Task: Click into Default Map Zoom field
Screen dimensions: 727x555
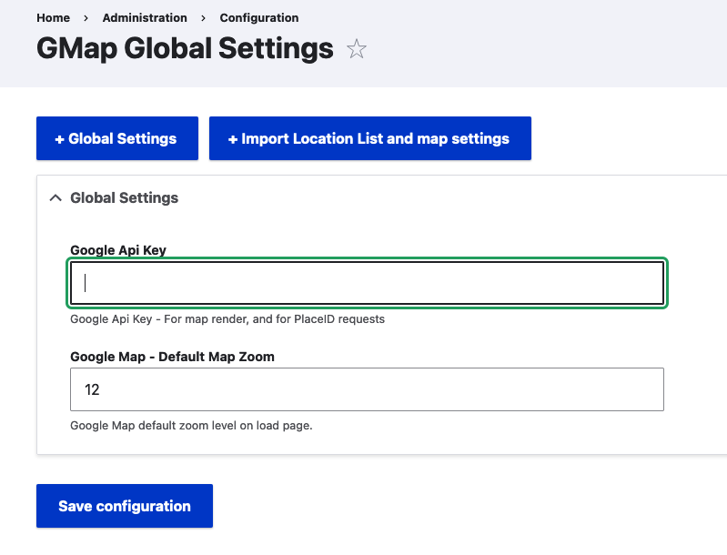Action: coord(367,389)
